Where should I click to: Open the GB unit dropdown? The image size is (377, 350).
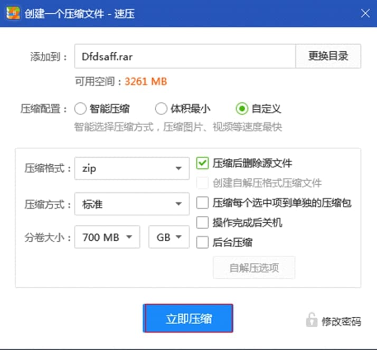[169, 237]
